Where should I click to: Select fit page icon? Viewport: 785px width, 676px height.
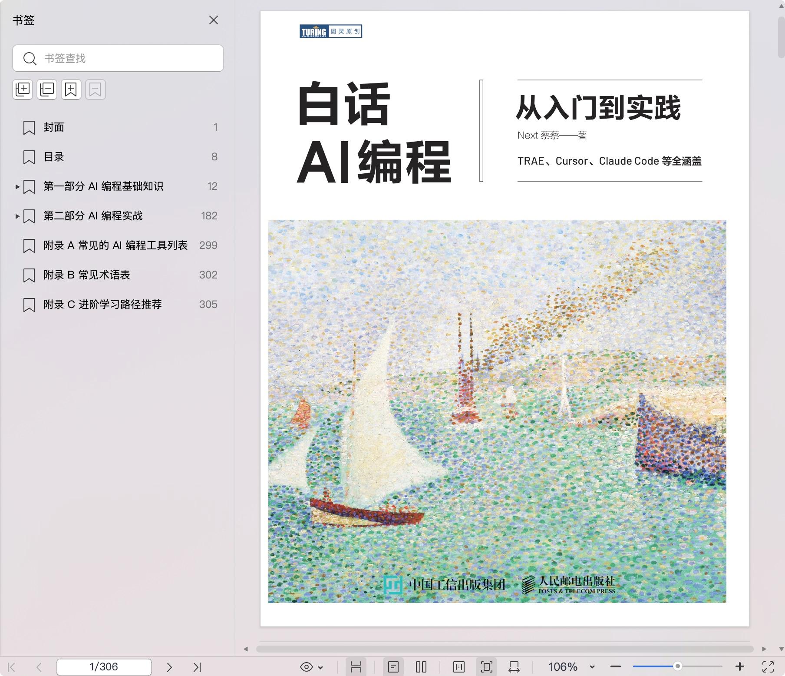[487, 667]
